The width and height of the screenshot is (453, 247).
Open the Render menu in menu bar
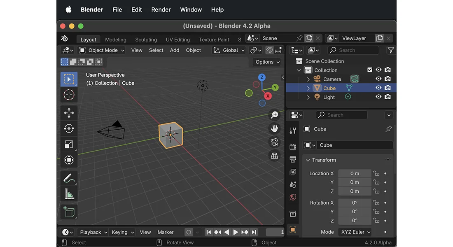[x=161, y=9]
